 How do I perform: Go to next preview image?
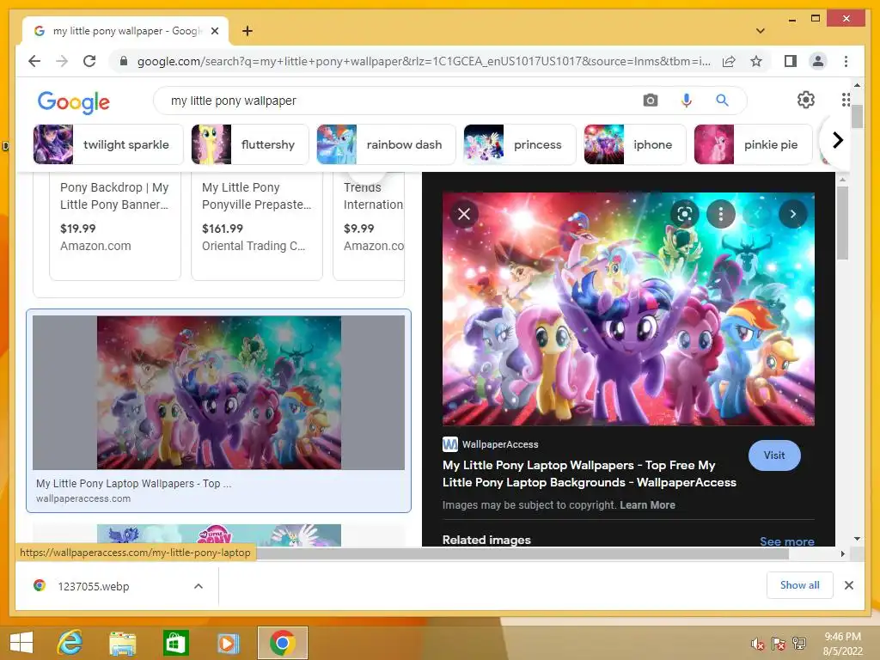click(x=792, y=214)
